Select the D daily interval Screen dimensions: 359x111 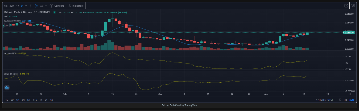[x=22, y=6]
